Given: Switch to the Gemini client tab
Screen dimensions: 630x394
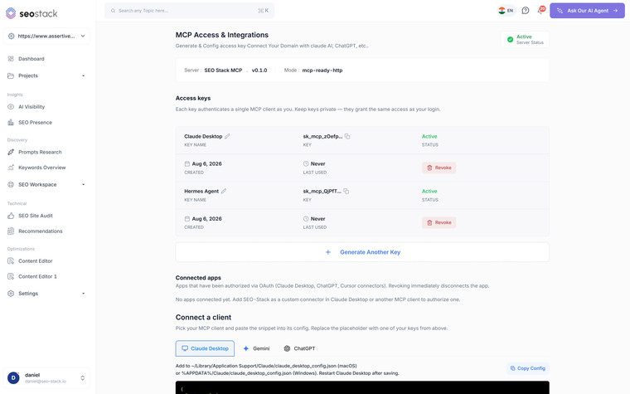Looking at the screenshot, I should click(x=256, y=348).
